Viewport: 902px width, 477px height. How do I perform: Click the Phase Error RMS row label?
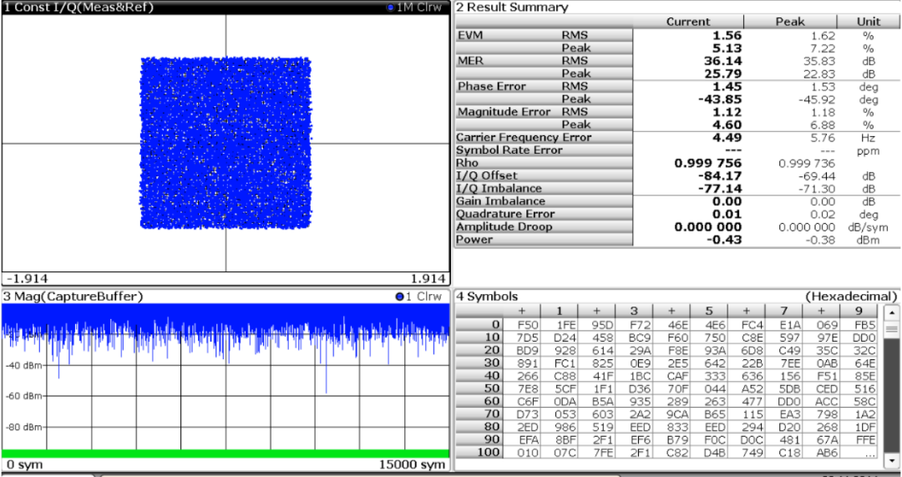point(545,86)
